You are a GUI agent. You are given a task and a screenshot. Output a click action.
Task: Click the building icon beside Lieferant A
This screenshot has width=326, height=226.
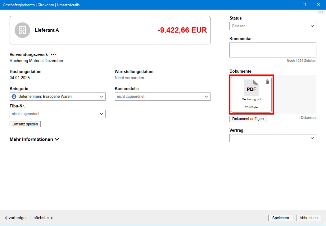coord(22,30)
